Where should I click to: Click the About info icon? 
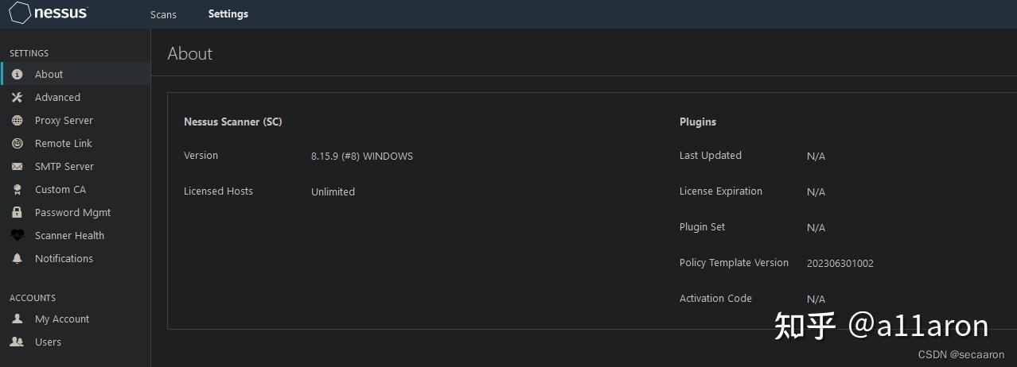(x=18, y=74)
